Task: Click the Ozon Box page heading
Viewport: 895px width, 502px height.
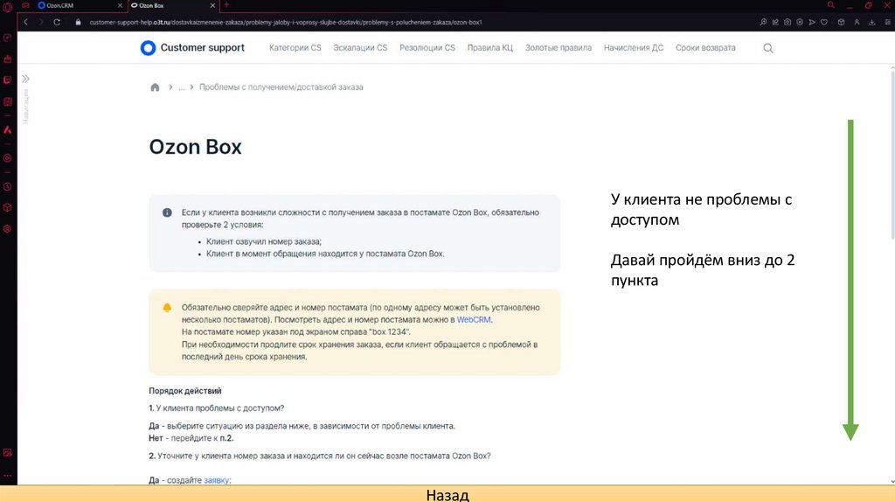Action: point(195,147)
